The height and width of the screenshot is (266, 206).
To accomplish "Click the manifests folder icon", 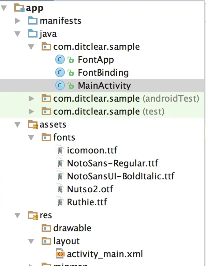I will pos(33,21).
